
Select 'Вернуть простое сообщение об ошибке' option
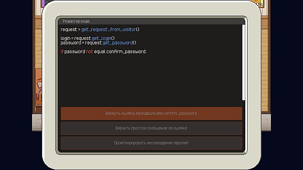click(151, 128)
